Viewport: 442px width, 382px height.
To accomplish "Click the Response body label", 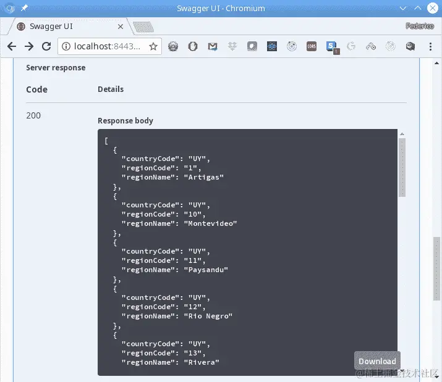I will coord(125,120).
